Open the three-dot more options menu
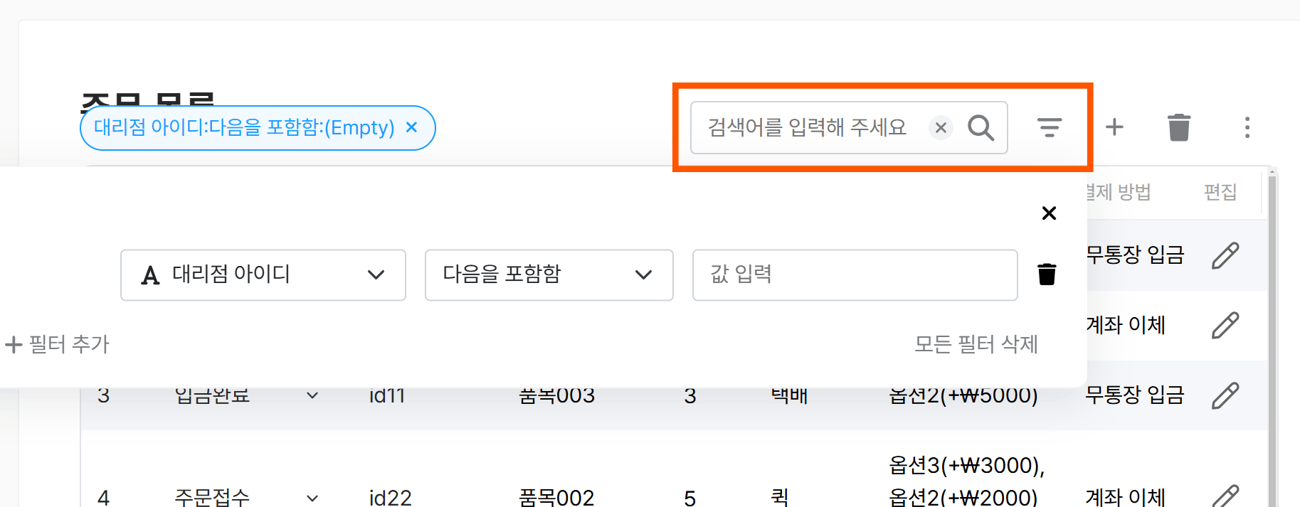 click(x=1247, y=128)
